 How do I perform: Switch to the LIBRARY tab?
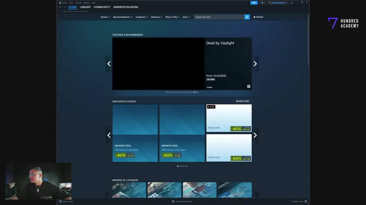[x=85, y=7]
